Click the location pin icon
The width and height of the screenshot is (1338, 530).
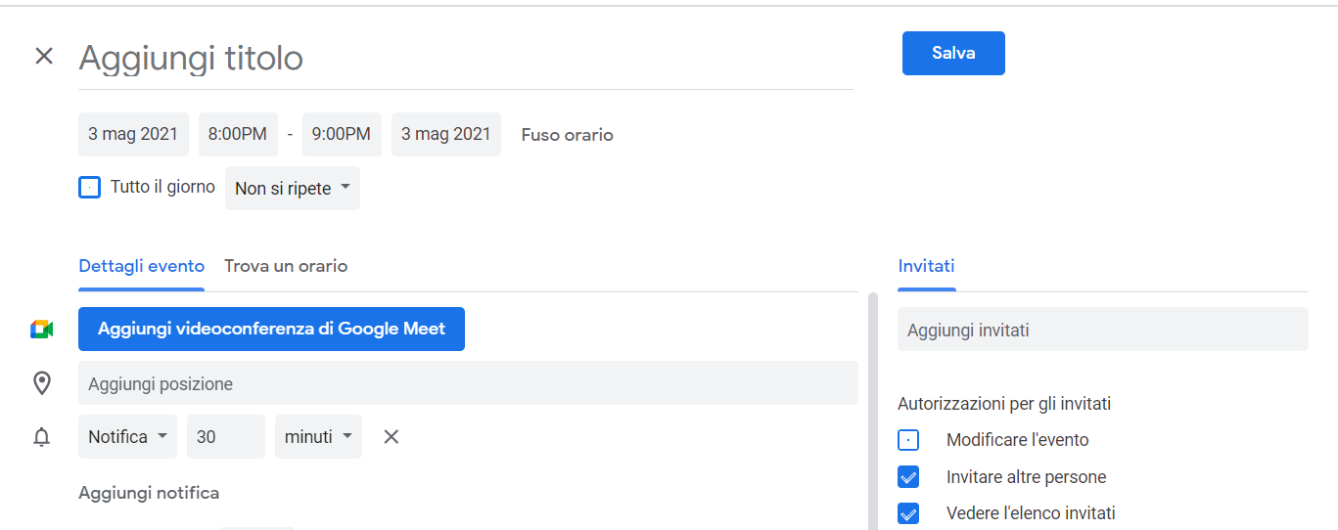coord(42,383)
